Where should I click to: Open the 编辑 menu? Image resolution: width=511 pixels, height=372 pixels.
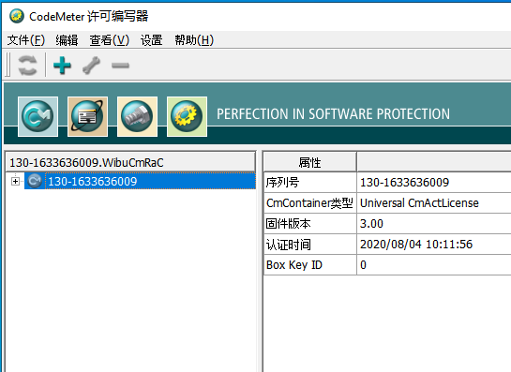pos(67,40)
